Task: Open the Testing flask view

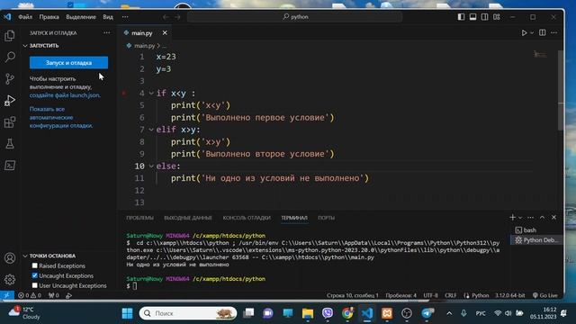Action: click(x=10, y=144)
